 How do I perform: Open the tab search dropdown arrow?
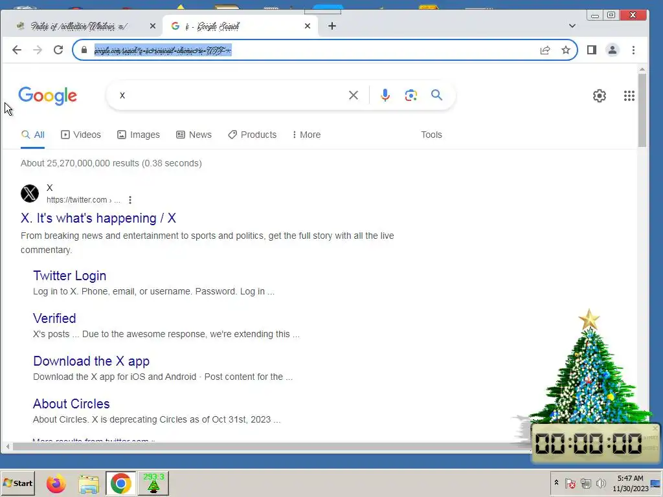pos(572,26)
